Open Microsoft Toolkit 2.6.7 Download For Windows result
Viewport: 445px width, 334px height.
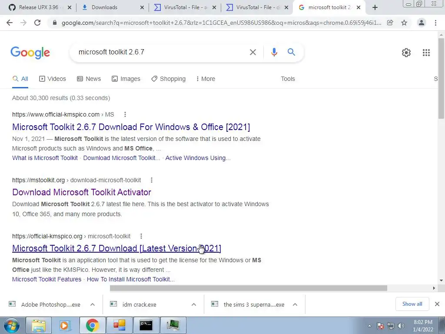[x=131, y=127]
